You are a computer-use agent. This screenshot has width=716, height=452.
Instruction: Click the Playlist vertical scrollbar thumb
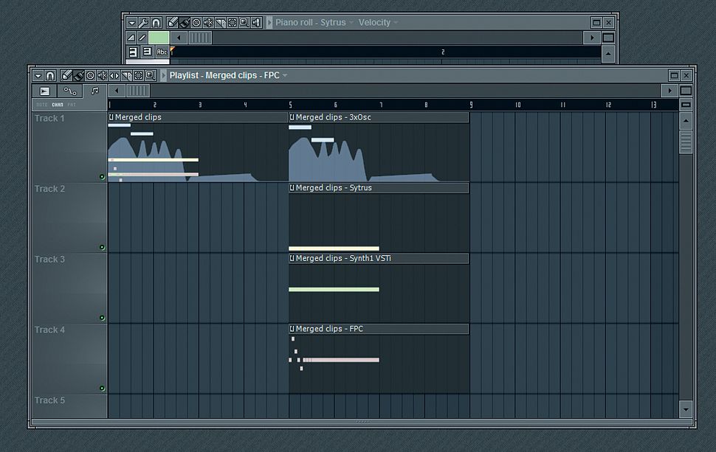pyautogui.click(x=686, y=142)
